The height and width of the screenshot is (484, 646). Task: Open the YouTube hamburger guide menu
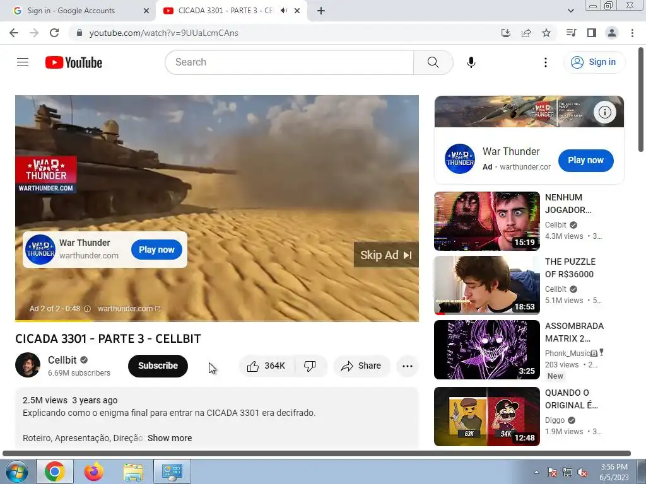pyautogui.click(x=23, y=62)
